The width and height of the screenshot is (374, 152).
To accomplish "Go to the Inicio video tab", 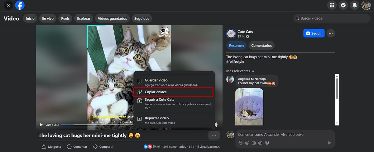I will point(30,19).
